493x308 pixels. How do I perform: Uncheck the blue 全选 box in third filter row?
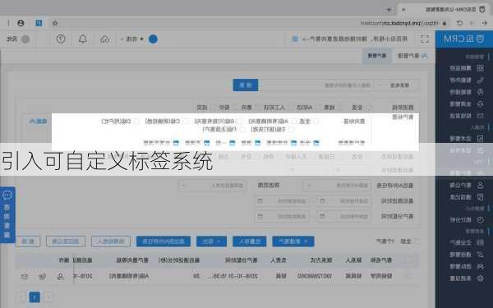click(316, 143)
